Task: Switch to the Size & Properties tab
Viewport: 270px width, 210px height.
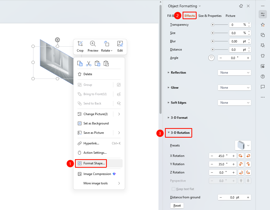Action: (x=210, y=16)
